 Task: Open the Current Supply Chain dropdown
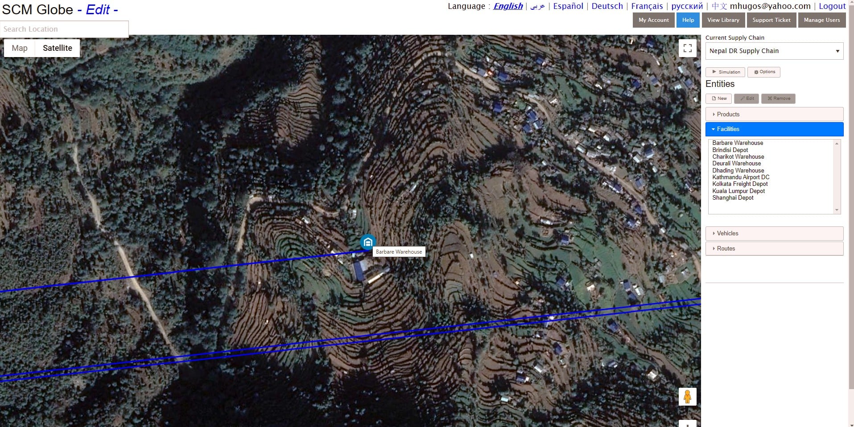click(x=774, y=51)
